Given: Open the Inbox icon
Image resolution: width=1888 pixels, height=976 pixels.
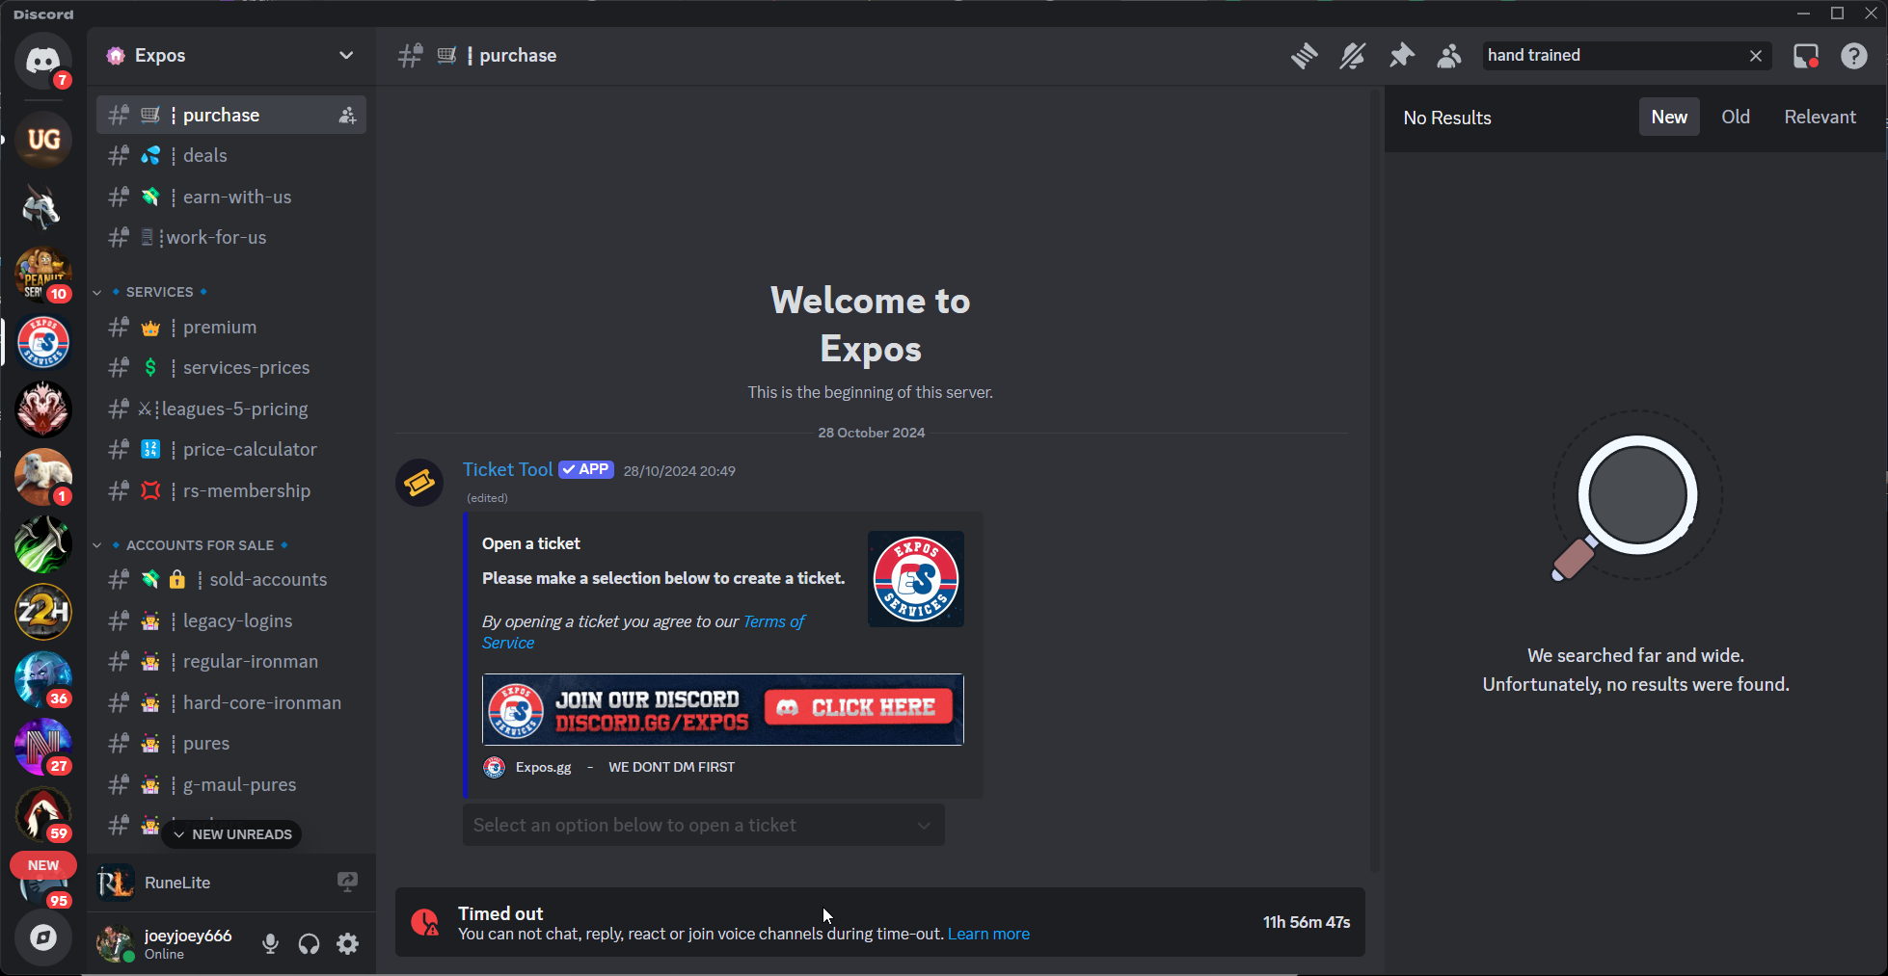Looking at the screenshot, I should 1806,56.
